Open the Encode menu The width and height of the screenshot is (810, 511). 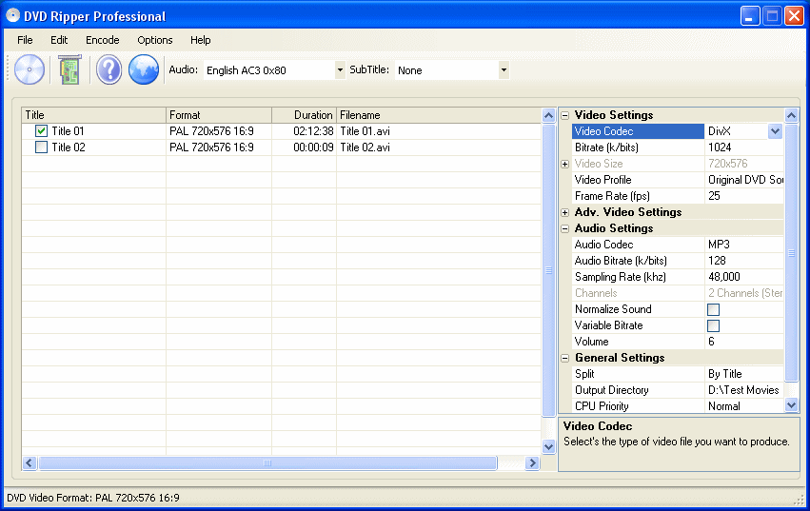102,40
